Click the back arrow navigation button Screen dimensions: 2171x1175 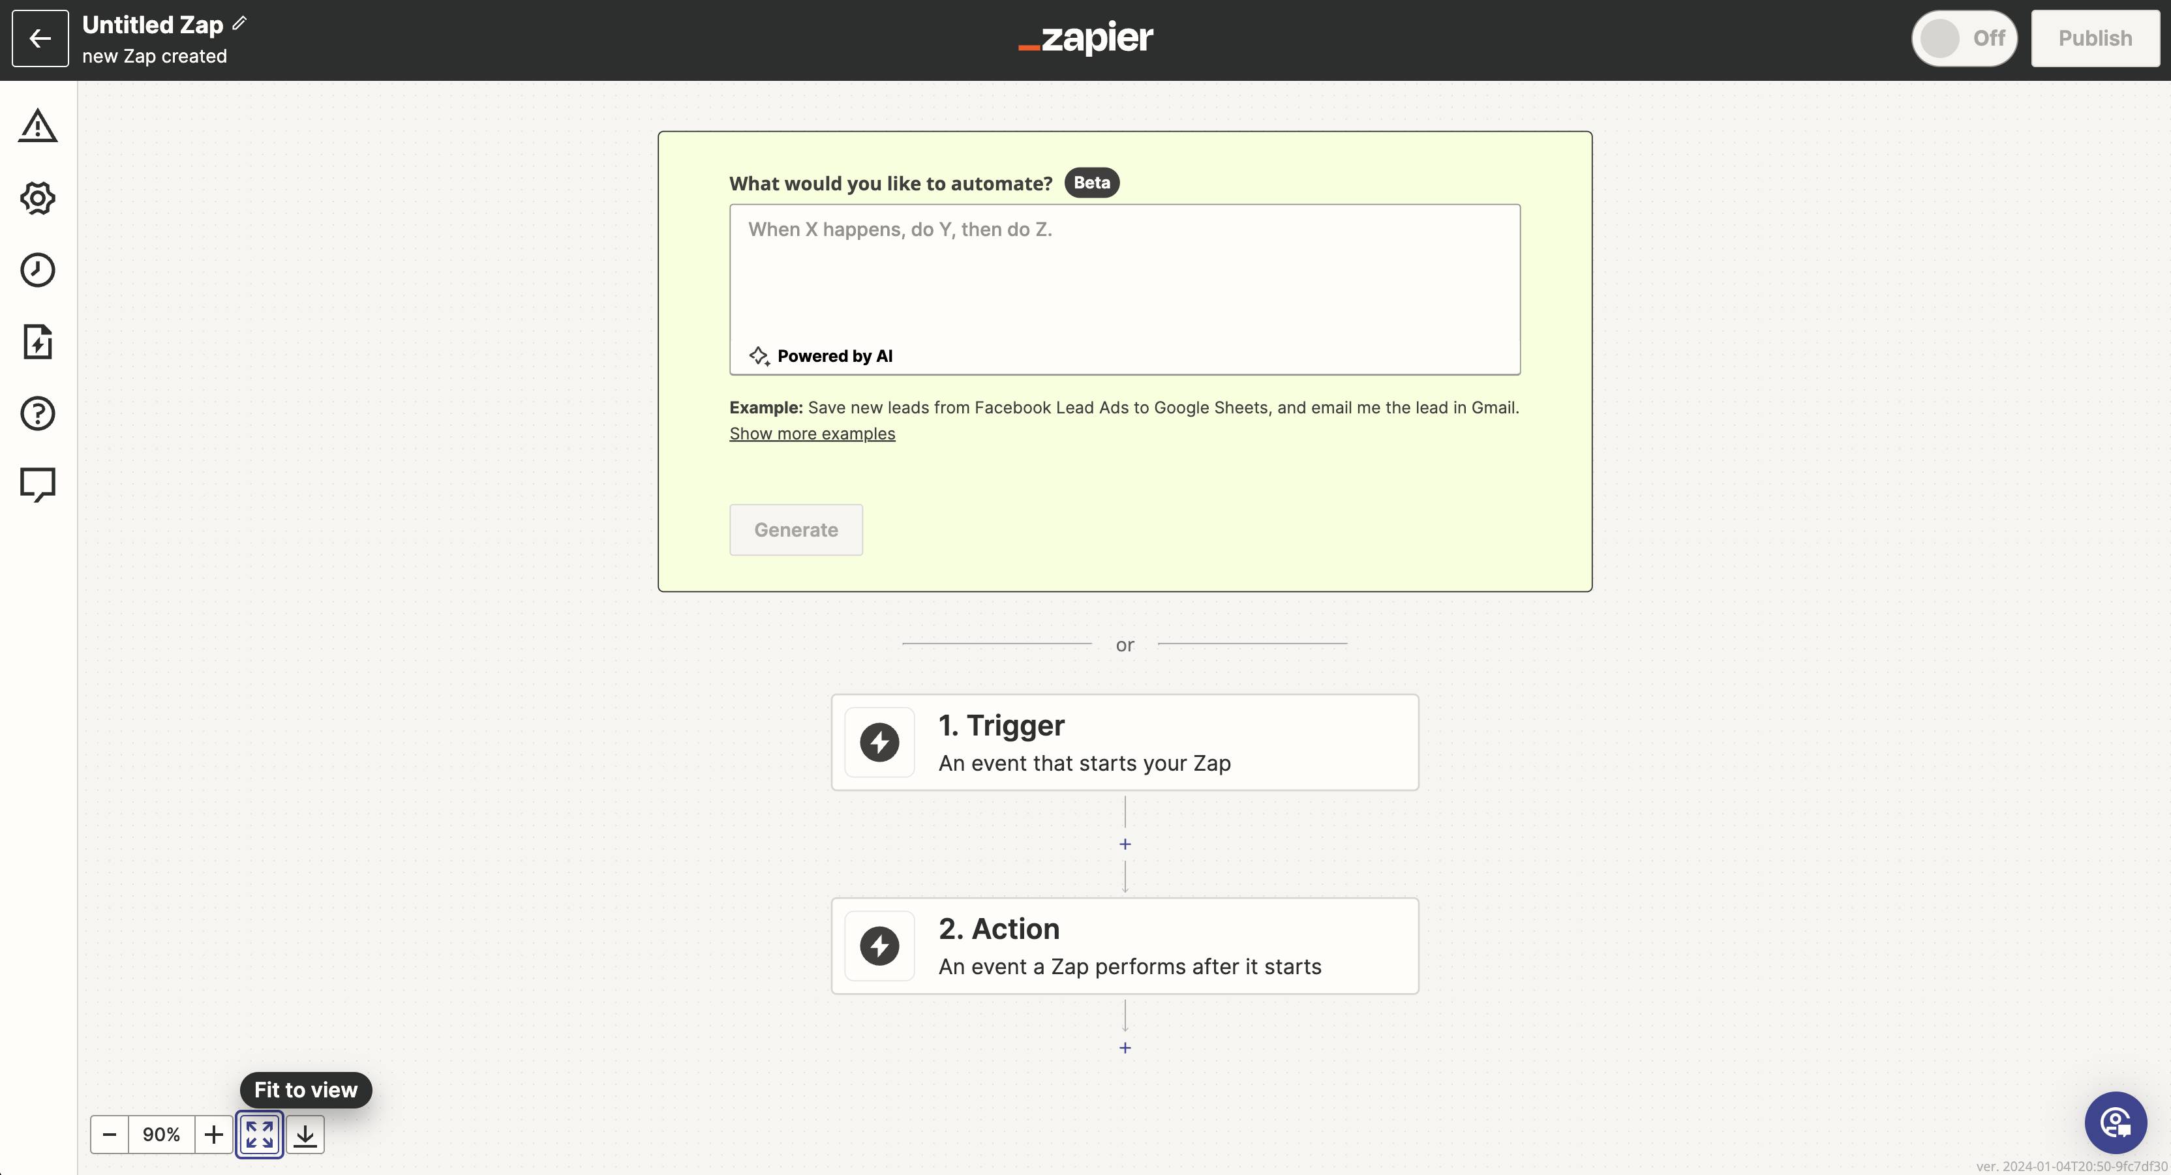click(x=38, y=38)
